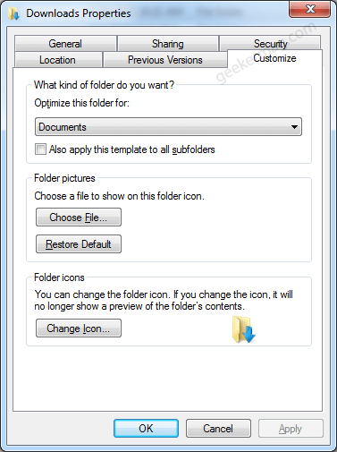
Task: Close the Downloads Properties dialog
Action: point(309,9)
